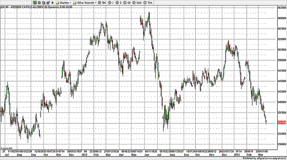Click the second toolbar window icon
Screen dimensions: 287x160
[39, 3]
